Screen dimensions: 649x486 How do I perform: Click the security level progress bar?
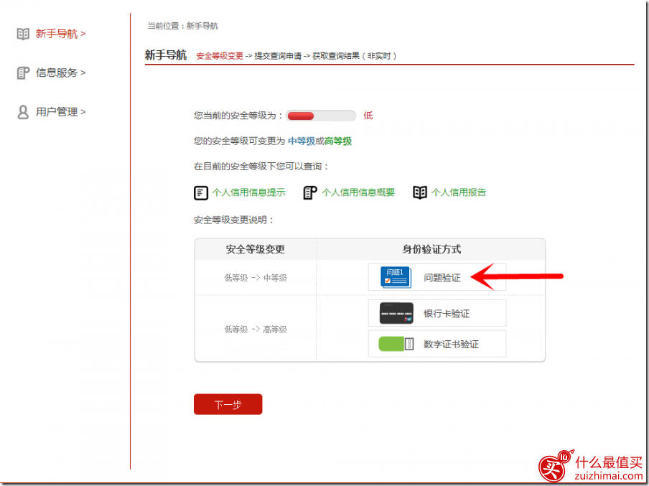(321, 116)
